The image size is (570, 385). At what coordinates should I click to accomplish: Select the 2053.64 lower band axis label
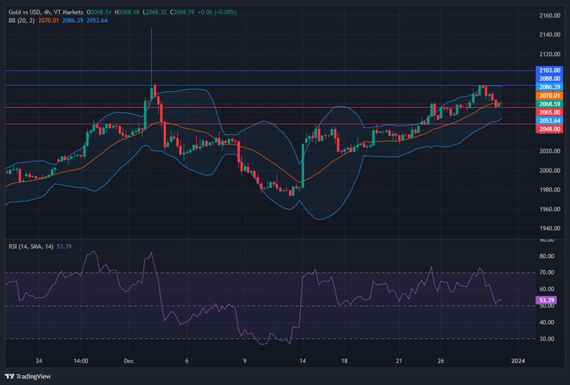[548, 120]
